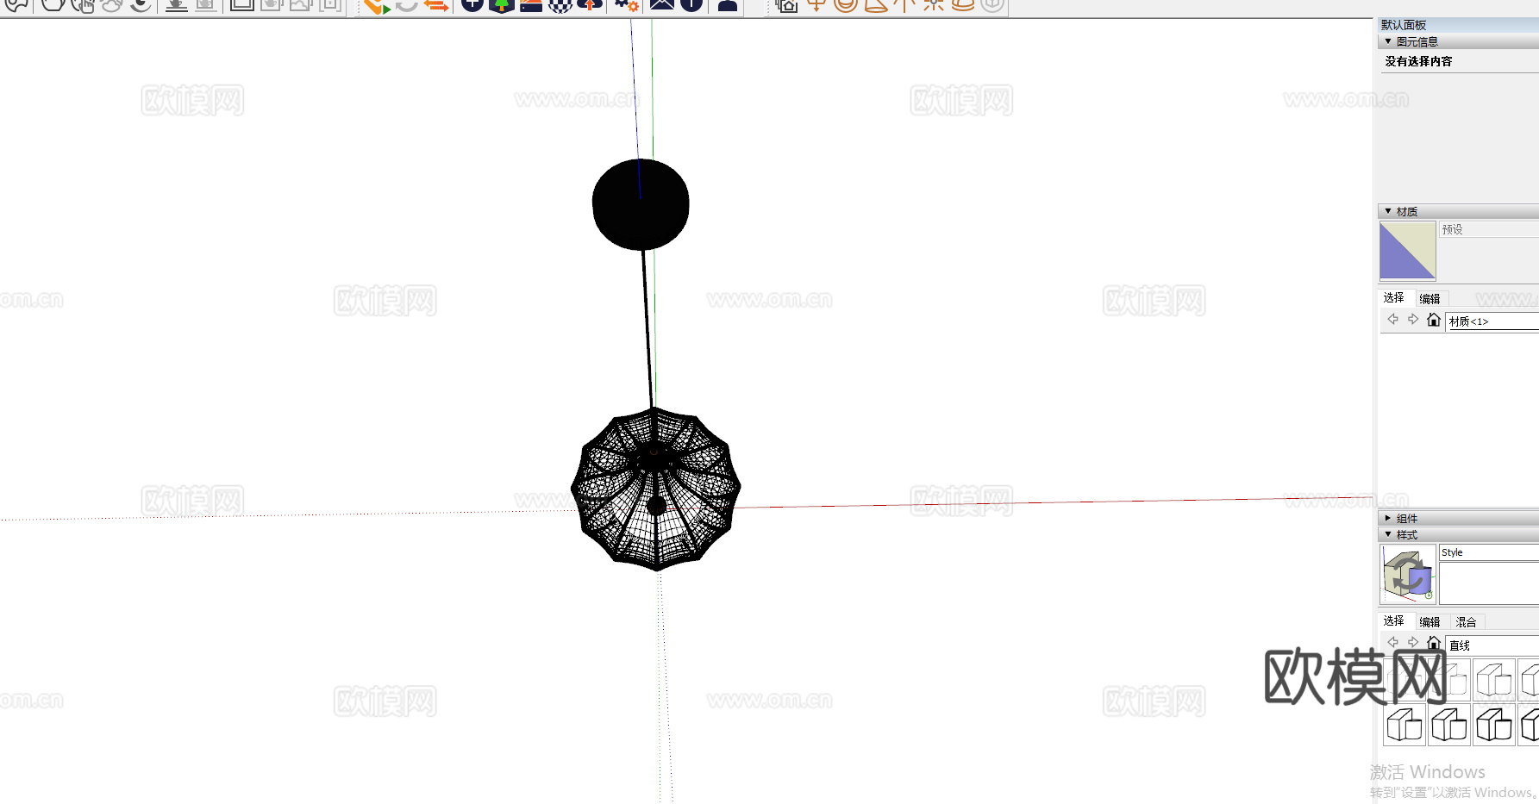Open the 混合 tab in styles panel

[1466, 621]
